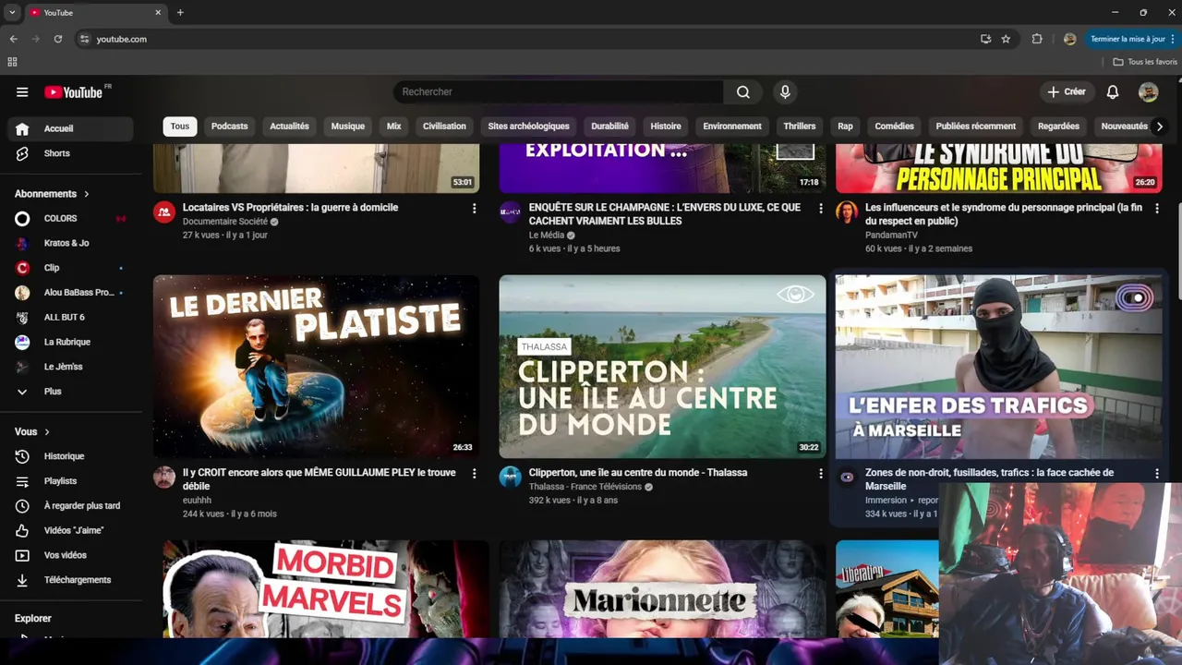Open Le Média channel avatar
The image size is (1182, 665).
[511, 212]
